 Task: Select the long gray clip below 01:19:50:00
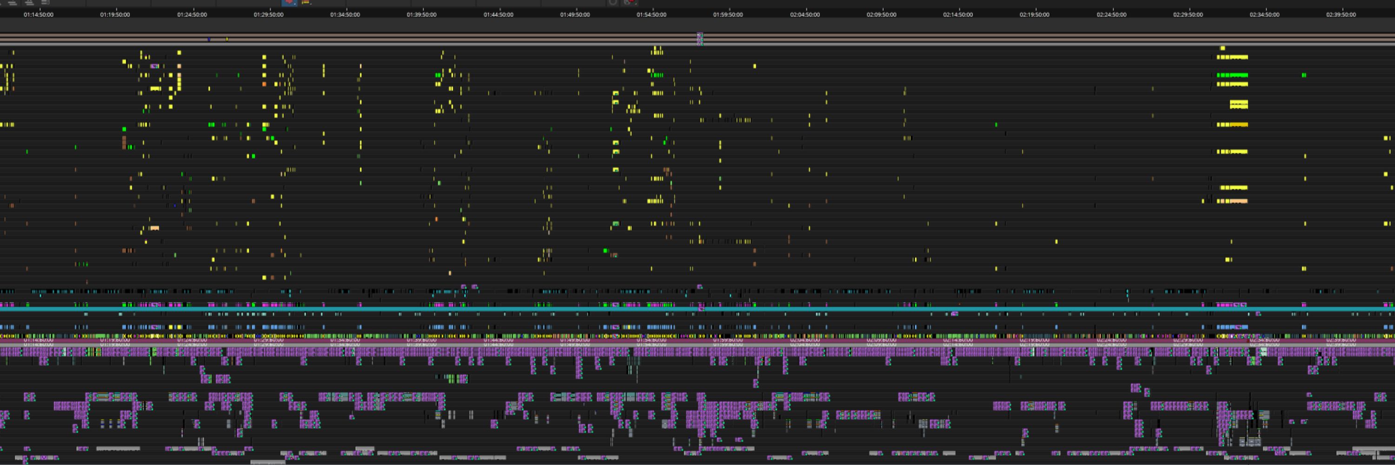118,448
